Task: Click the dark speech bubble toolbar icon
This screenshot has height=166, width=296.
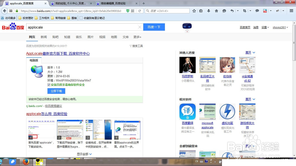Action: click(257, 11)
